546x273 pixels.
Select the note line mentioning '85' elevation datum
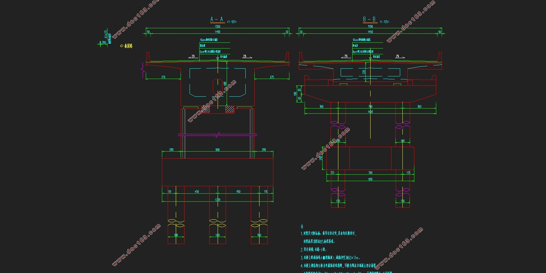(x=319, y=241)
